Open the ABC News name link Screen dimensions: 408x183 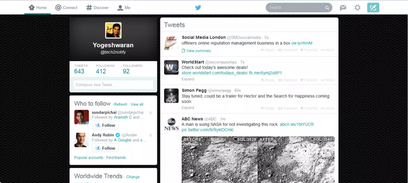pyautogui.click(x=192, y=119)
